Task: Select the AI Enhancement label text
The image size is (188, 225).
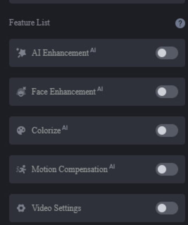Action: (x=60, y=53)
